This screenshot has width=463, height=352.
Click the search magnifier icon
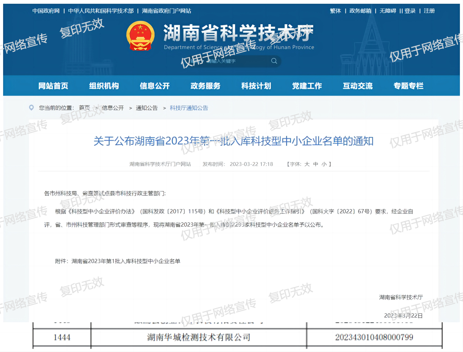pyautogui.click(x=274, y=61)
